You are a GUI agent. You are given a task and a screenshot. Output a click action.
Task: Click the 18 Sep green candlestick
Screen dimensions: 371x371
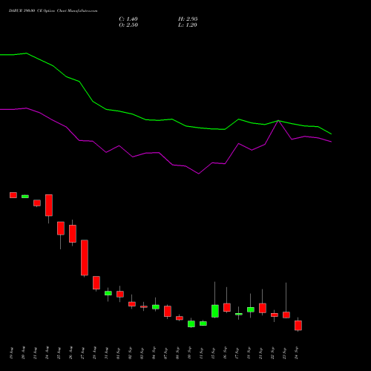click(x=251, y=309)
